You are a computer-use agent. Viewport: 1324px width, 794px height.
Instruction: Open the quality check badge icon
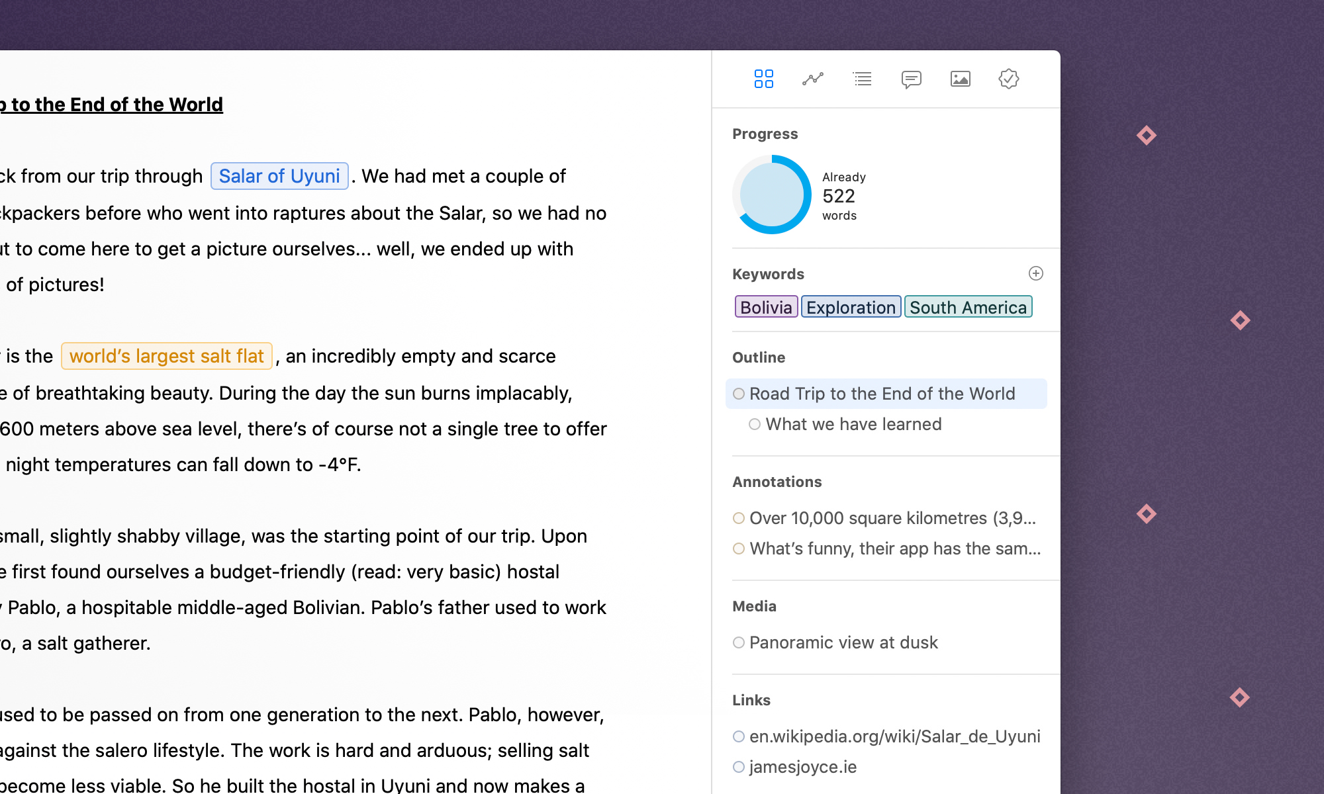(x=1008, y=79)
